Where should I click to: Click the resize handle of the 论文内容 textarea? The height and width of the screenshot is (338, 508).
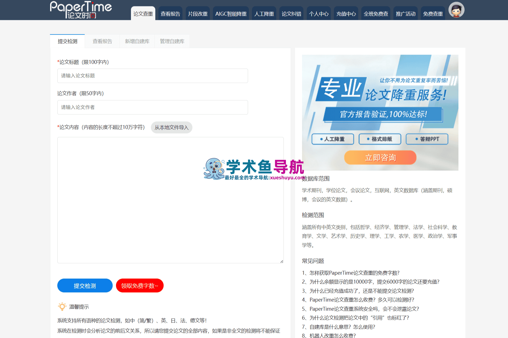(x=282, y=261)
